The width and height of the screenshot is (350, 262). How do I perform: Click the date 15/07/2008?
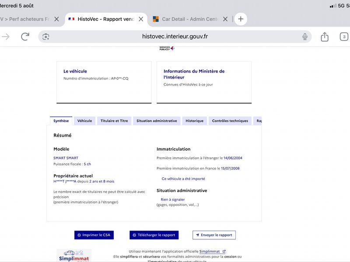coord(230,169)
